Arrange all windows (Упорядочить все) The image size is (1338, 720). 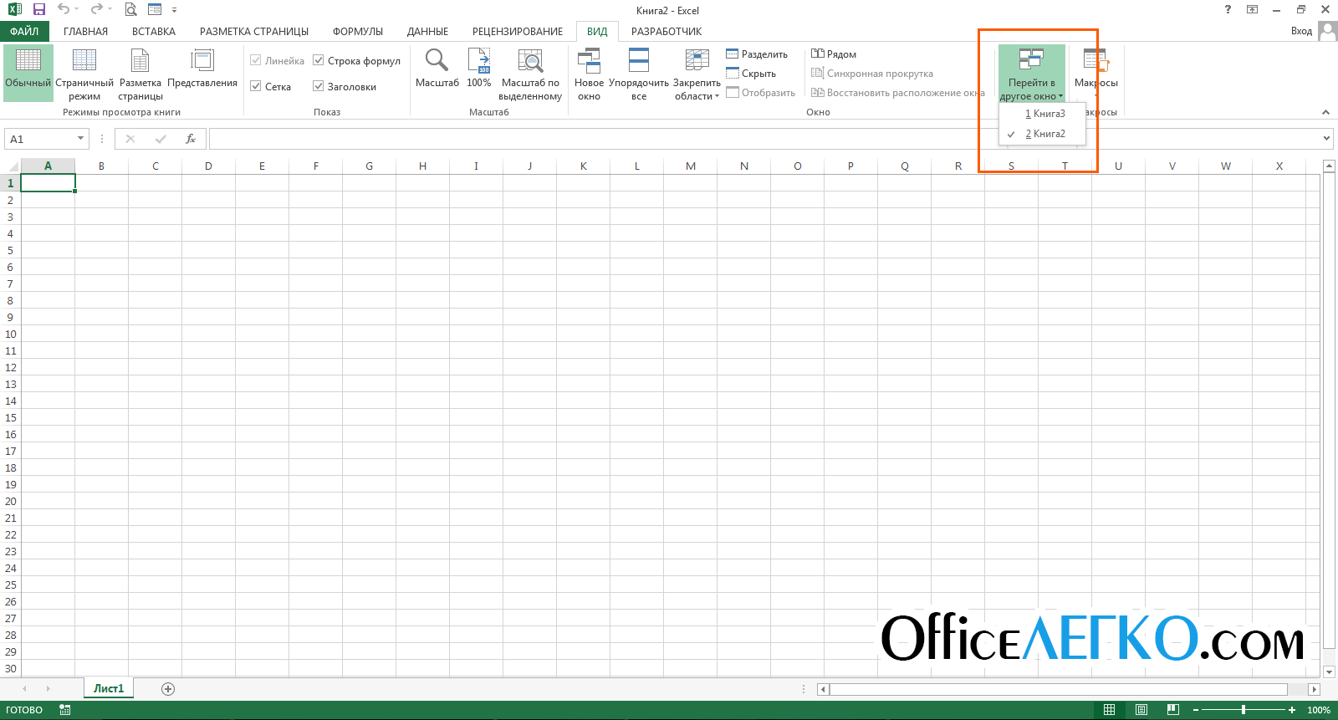click(639, 74)
